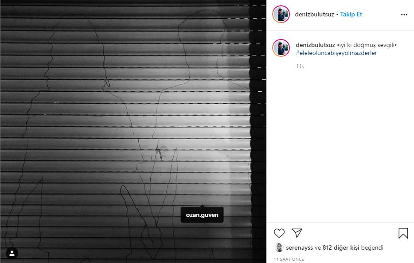Open denizbulutsuz username in the caption

point(315,45)
